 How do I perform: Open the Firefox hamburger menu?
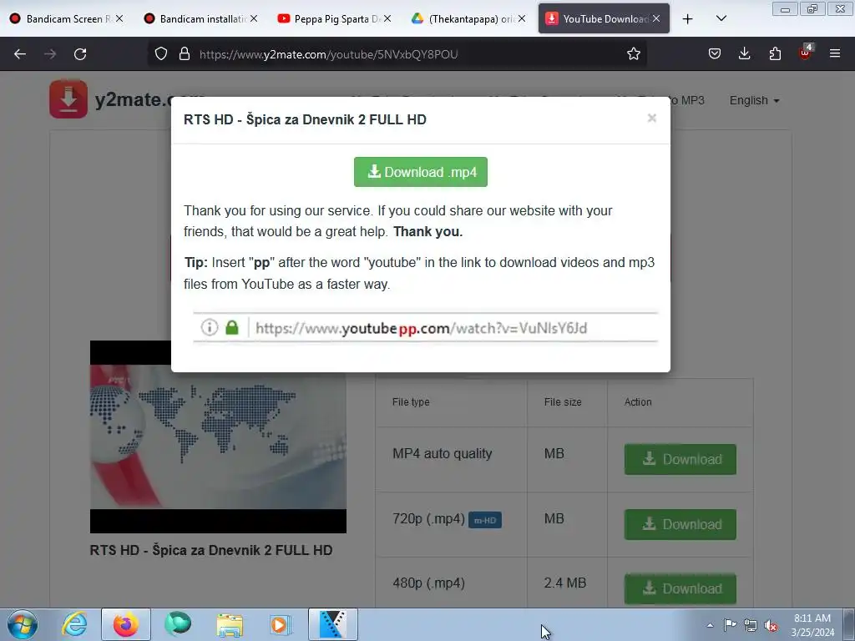(x=835, y=54)
